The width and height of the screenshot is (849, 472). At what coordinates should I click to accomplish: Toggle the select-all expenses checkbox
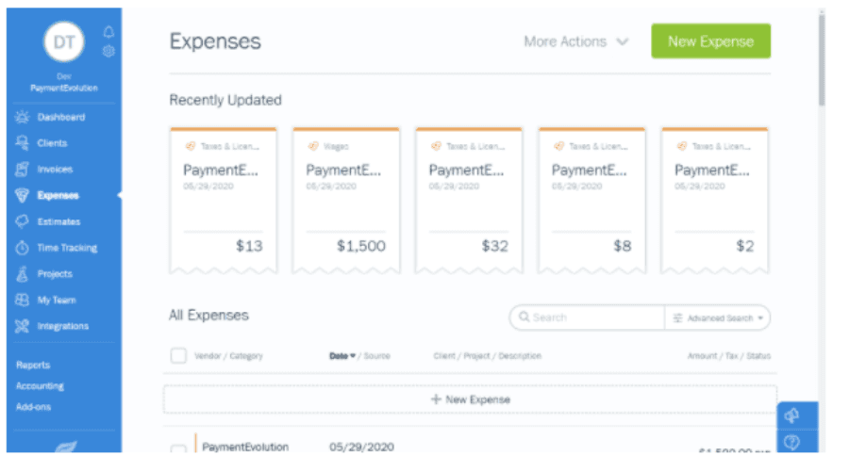(178, 356)
